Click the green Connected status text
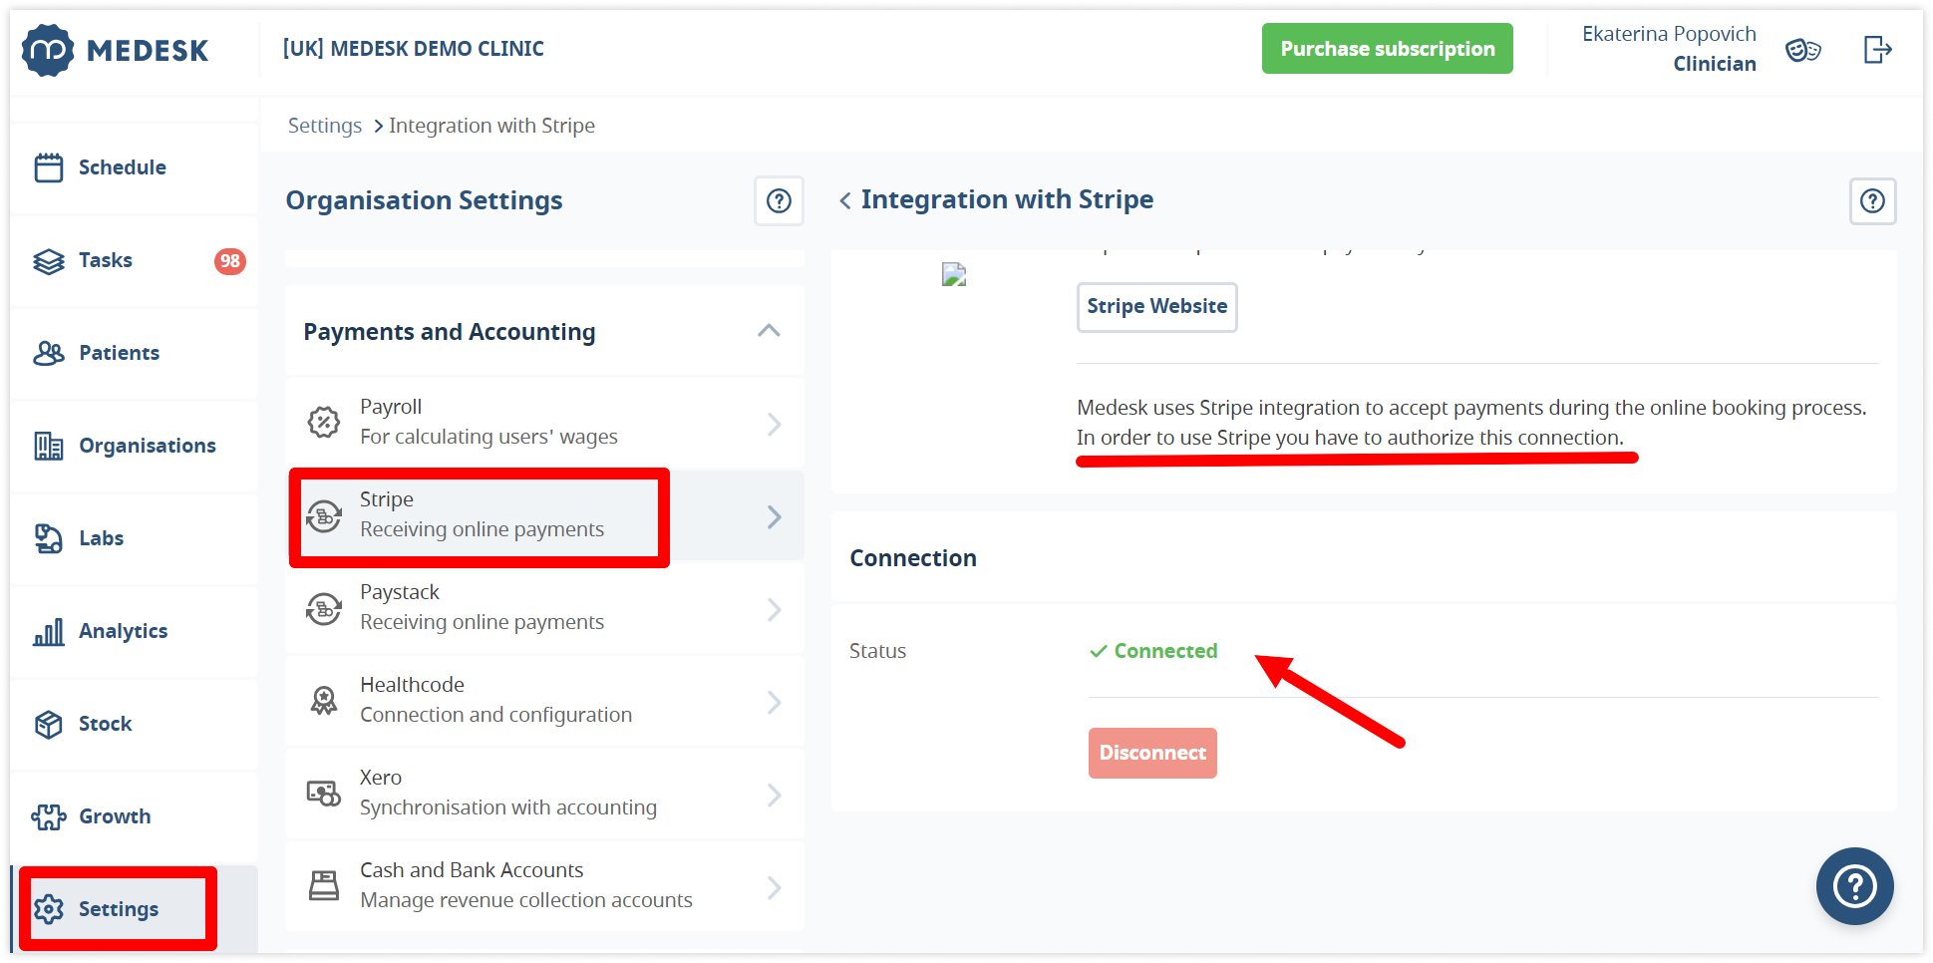 1165,651
